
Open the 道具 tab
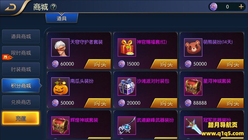pyautogui.click(x=62, y=18)
